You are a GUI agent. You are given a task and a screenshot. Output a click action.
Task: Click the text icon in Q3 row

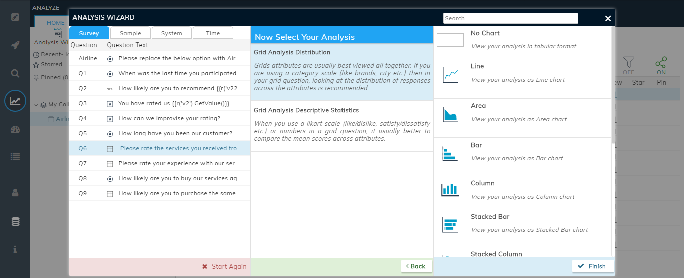(110, 104)
